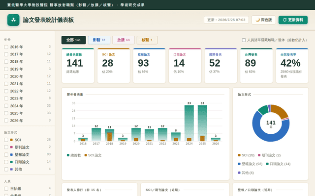The height and width of the screenshot is (196, 315).
Task: Click the green dashboard logo icon
Action: (x=13, y=20)
